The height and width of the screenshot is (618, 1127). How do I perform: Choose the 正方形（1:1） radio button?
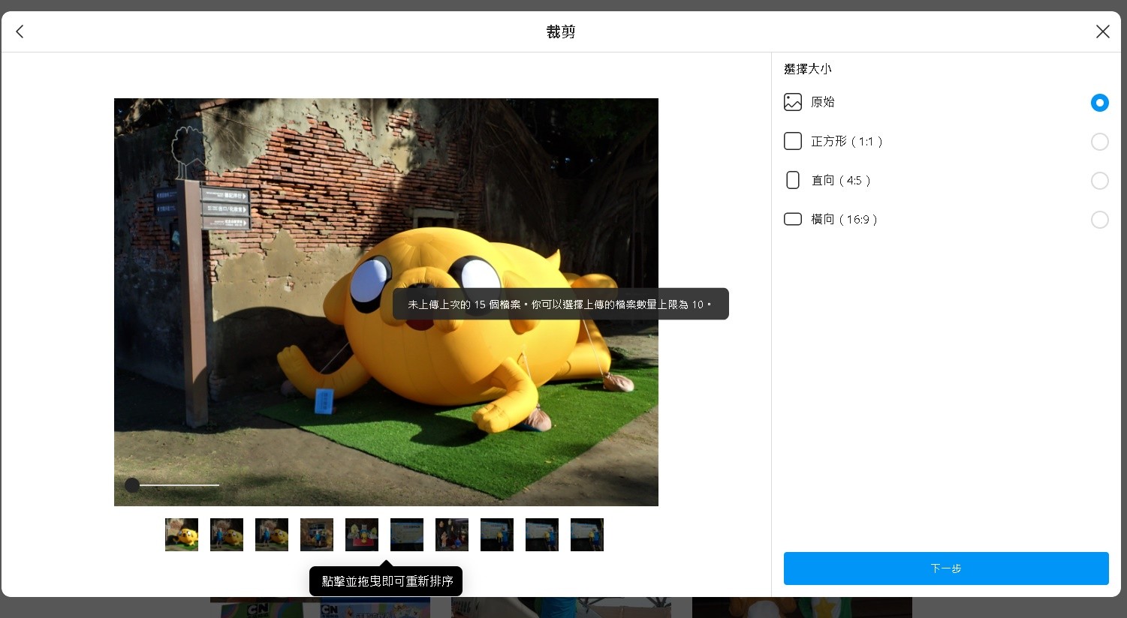pyautogui.click(x=1099, y=142)
